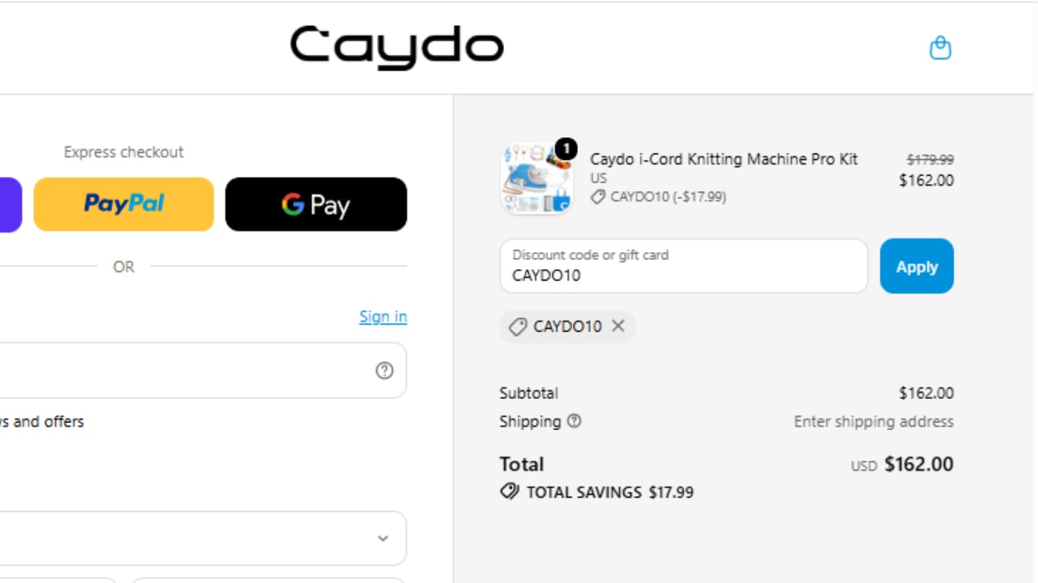Click the knitting machine product thumbnail

coord(536,178)
